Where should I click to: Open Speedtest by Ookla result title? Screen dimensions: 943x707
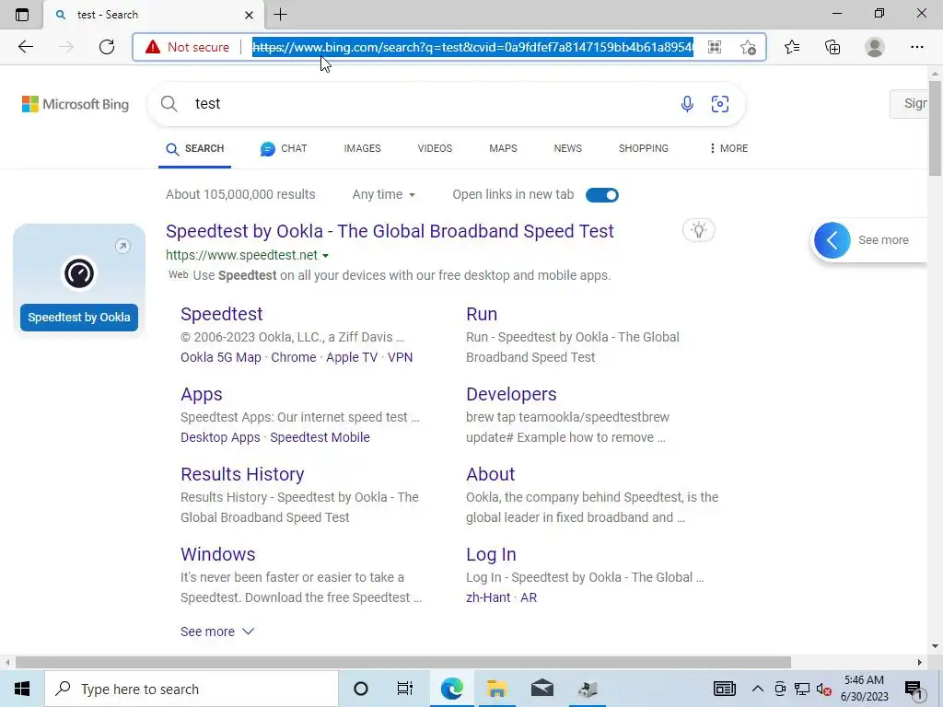tap(390, 231)
